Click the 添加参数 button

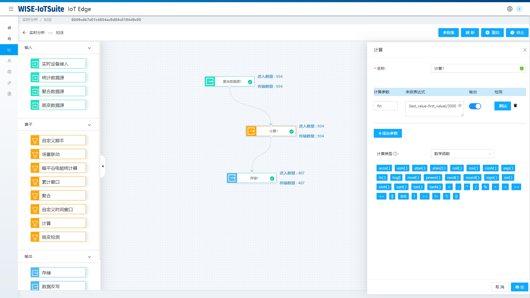(388, 133)
